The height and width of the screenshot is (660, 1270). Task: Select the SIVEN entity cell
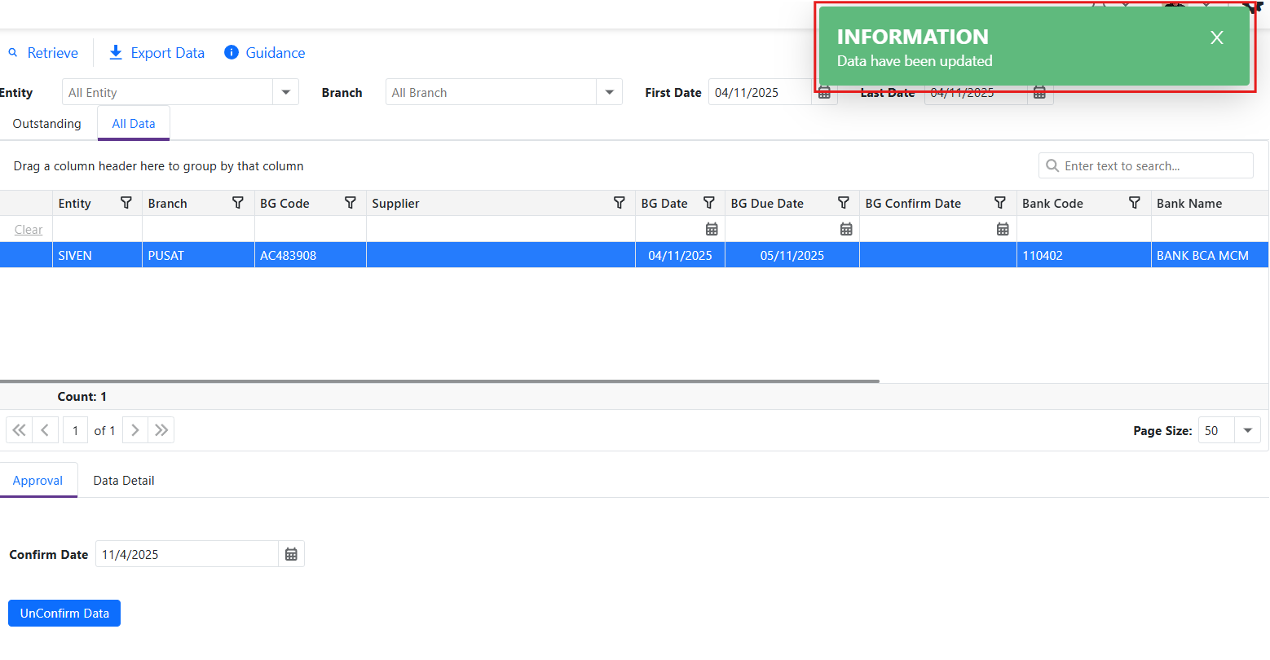click(x=97, y=255)
